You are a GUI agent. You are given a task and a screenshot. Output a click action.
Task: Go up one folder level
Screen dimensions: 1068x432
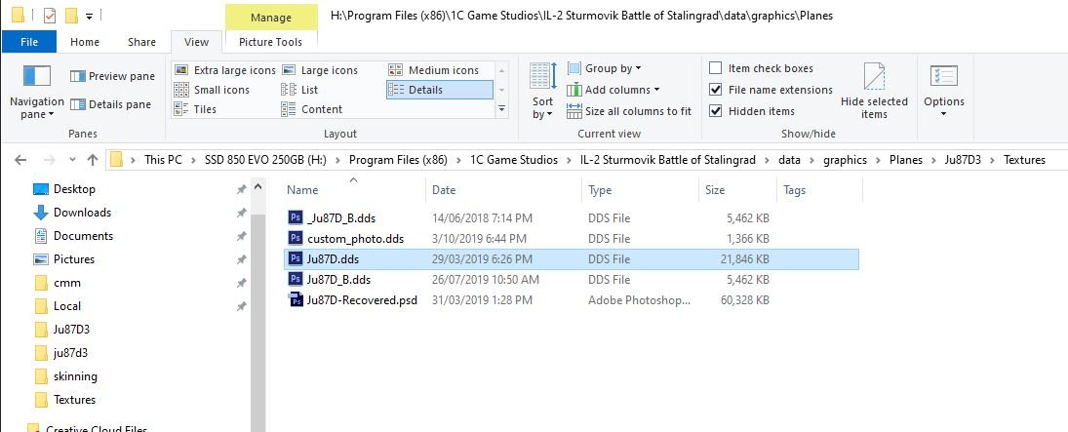(x=93, y=160)
